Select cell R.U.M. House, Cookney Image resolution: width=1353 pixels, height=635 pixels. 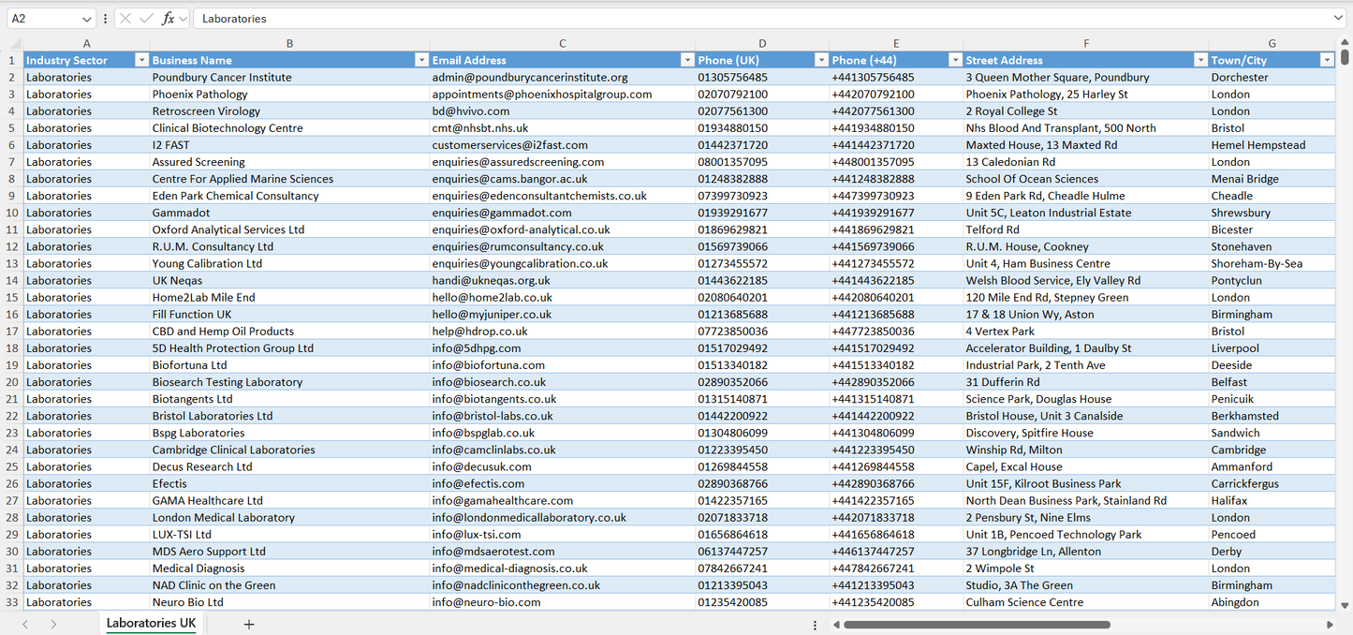coord(1086,246)
